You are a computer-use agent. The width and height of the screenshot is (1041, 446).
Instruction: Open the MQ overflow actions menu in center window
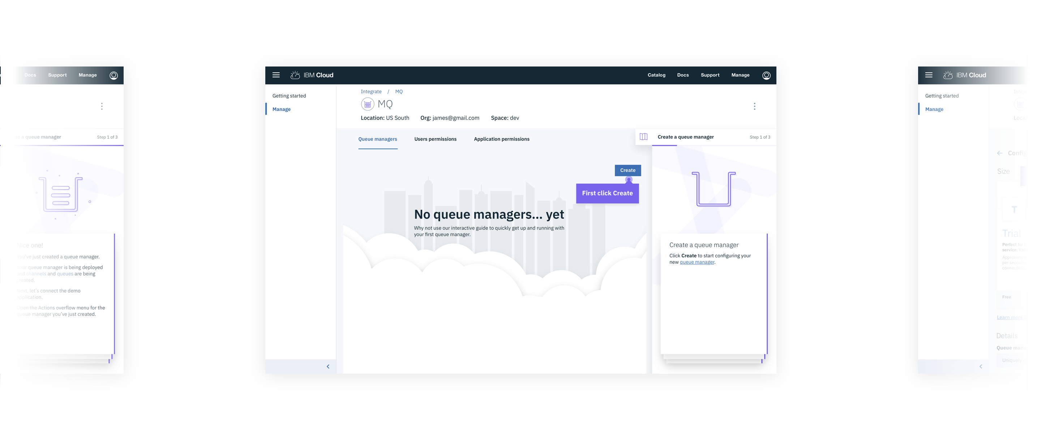tap(754, 106)
